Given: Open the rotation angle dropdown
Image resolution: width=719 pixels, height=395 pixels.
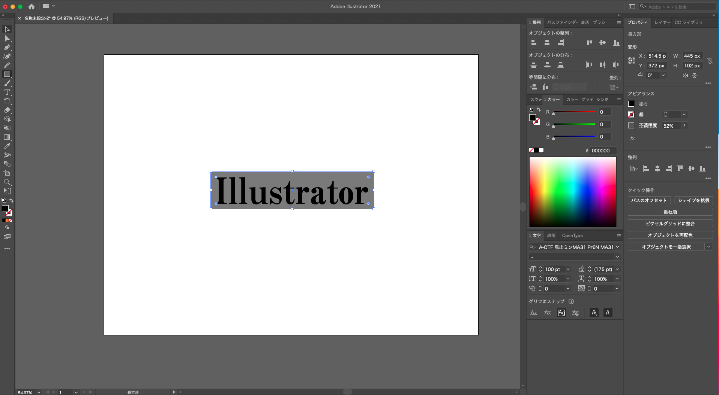Looking at the screenshot, I should point(663,75).
